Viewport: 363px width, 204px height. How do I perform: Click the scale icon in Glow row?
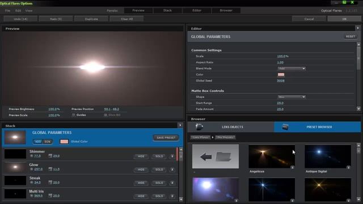click(50, 169)
